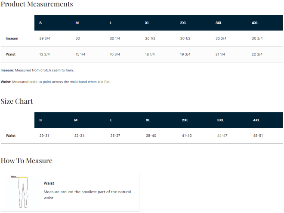Select the 29 3/4 inseam value

(x=44, y=38)
